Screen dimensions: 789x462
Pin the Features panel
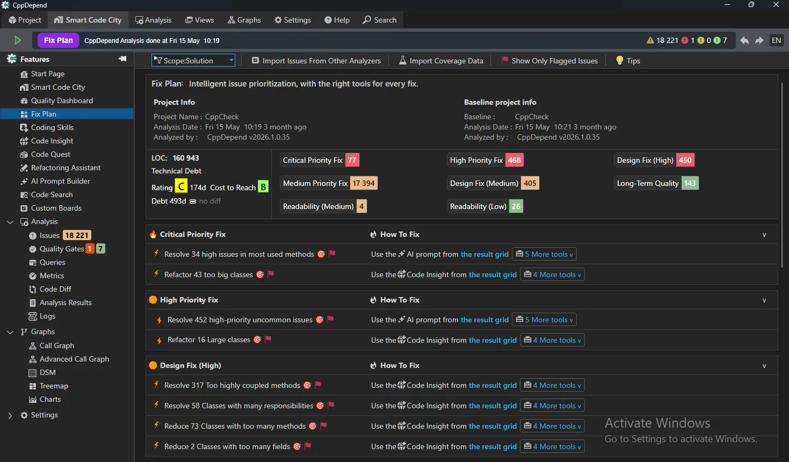pos(122,59)
